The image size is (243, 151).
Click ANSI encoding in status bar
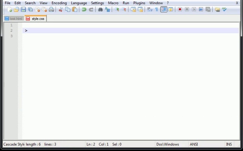pyautogui.click(x=194, y=144)
